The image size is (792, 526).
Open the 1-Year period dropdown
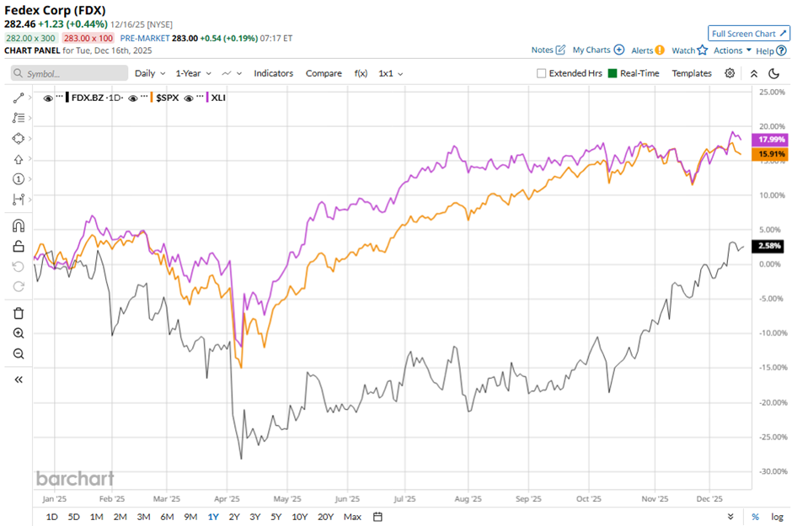[x=194, y=73]
